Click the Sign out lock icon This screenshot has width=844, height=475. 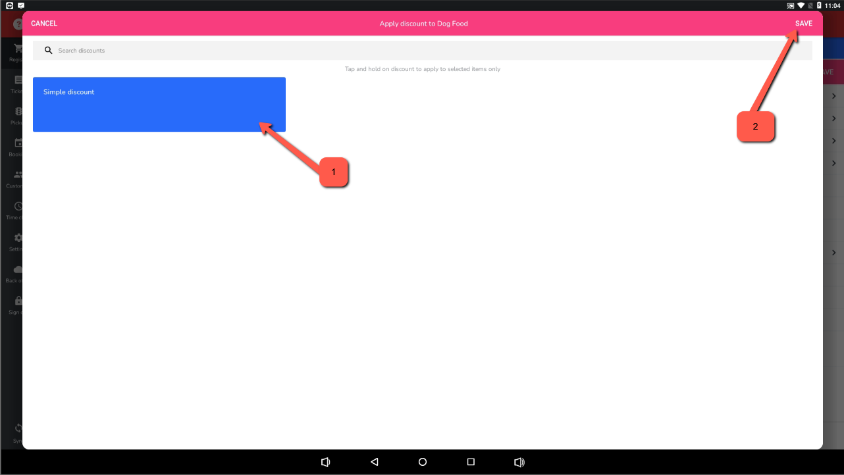(x=18, y=301)
